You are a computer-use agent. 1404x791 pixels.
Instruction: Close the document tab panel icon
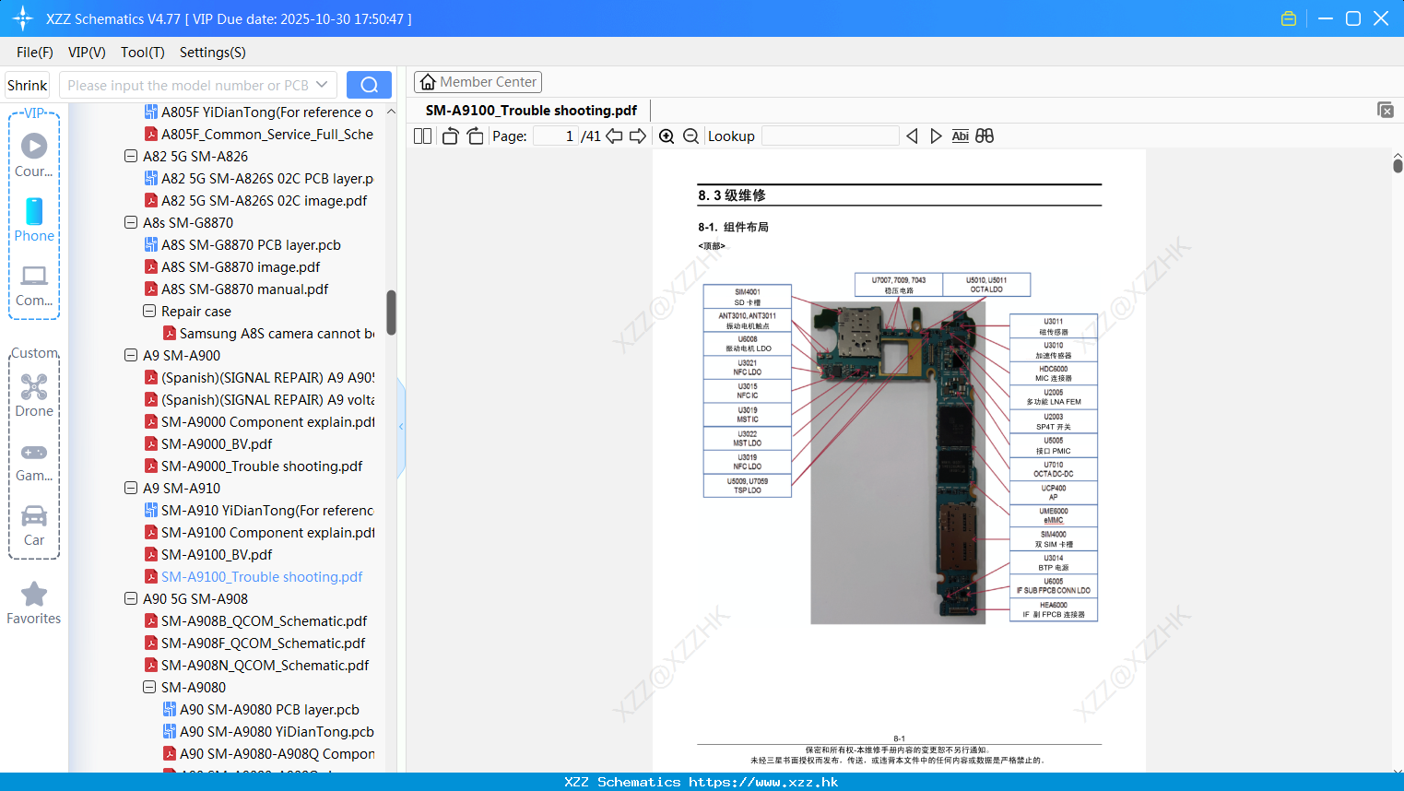click(1385, 110)
